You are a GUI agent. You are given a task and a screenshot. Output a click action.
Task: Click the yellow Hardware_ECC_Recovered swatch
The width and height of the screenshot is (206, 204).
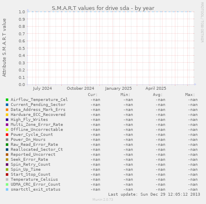click(x=7, y=115)
